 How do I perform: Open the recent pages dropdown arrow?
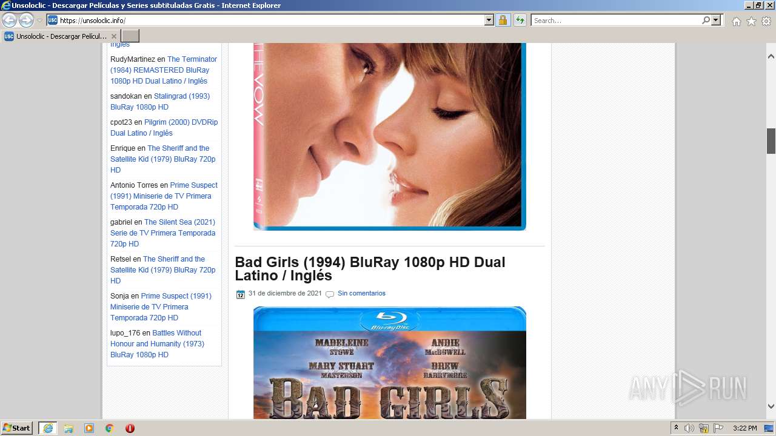pos(39,21)
